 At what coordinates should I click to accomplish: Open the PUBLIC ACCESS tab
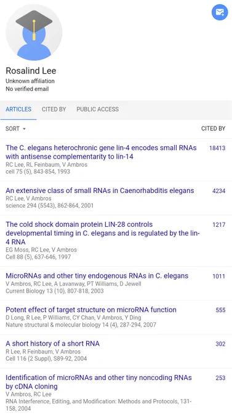[x=97, y=109]
